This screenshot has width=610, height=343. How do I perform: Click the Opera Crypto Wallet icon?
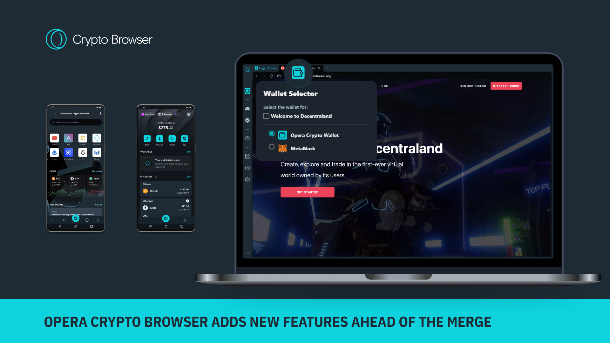[x=283, y=135]
